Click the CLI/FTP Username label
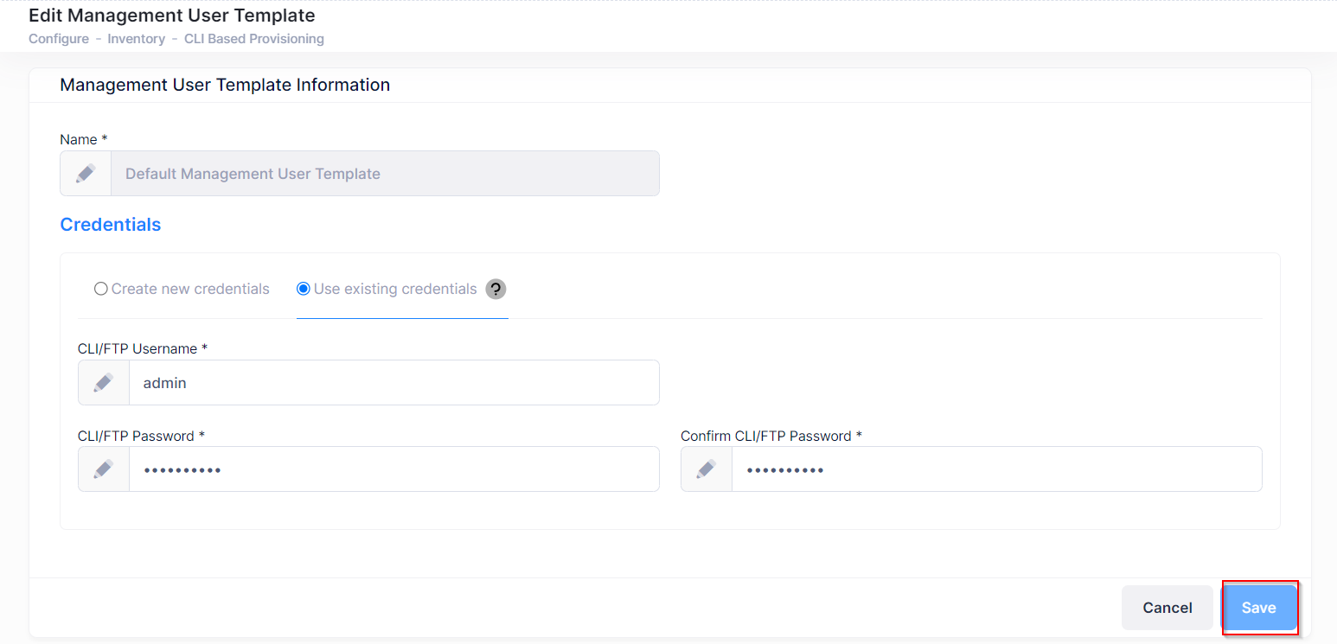Image resolution: width=1337 pixels, height=644 pixels. pyautogui.click(x=143, y=348)
